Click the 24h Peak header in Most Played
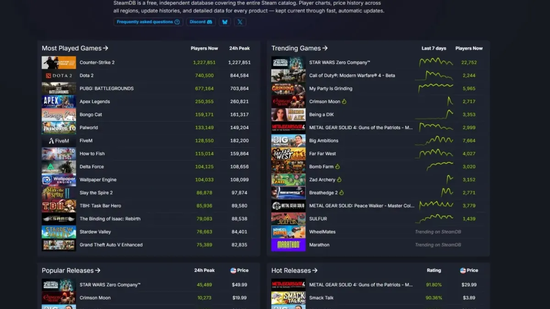This screenshot has height=309, width=550. coord(240,49)
